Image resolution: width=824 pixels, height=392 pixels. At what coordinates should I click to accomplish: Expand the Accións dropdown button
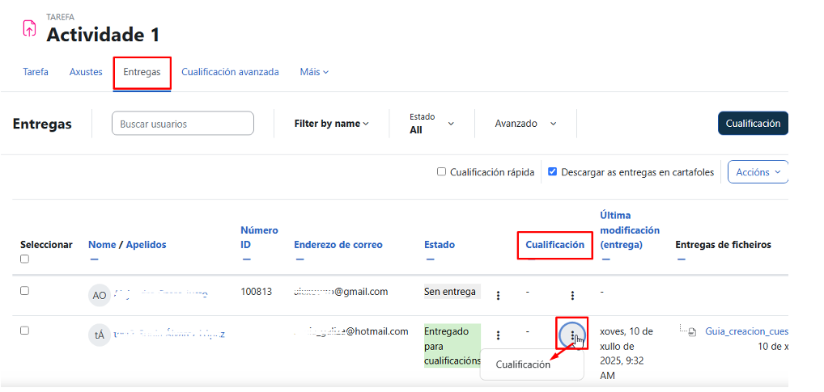pyautogui.click(x=758, y=171)
